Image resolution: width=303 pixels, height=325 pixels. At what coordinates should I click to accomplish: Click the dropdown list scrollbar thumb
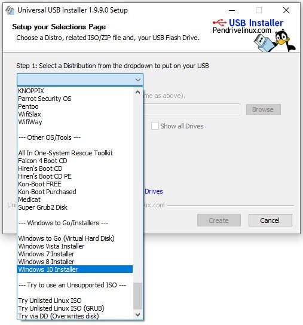(x=137, y=296)
